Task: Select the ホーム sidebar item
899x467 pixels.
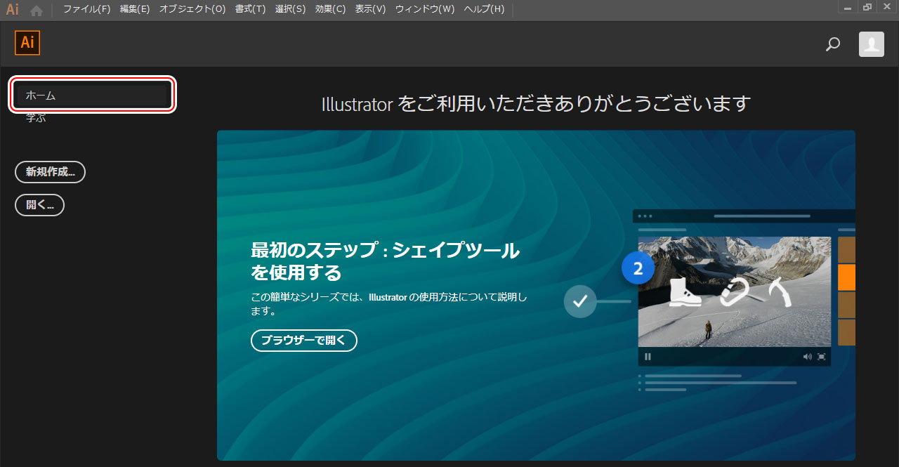Action: tap(92, 95)
